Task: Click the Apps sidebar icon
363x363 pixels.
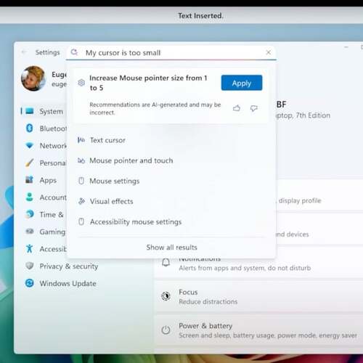Action: 29,179
